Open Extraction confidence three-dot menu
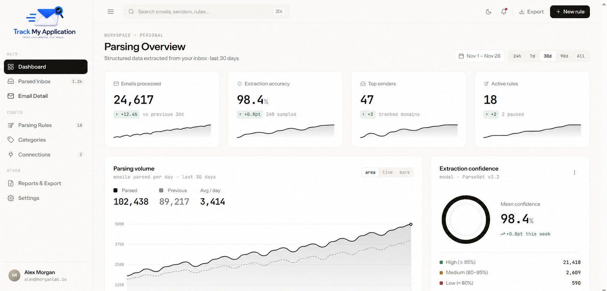The image size is (607, 291). click(574, 173)
